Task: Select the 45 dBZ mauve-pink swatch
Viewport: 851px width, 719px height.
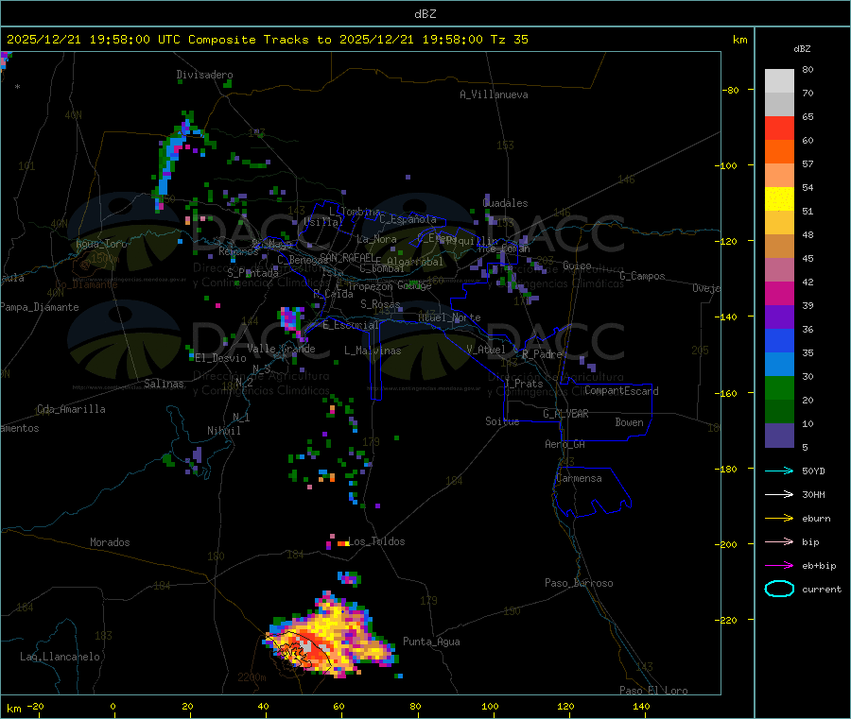Action: [779, 270]
